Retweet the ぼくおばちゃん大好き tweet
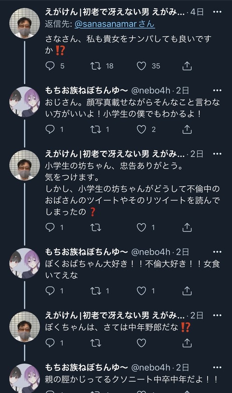232x393 pixels. (96, 291)
